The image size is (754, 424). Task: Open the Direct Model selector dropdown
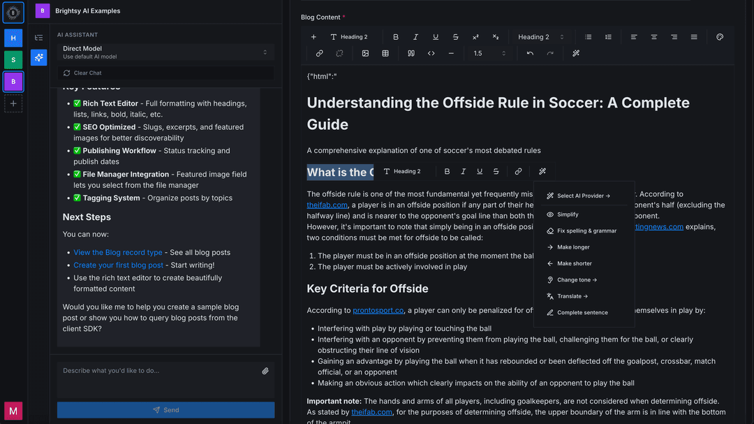pos(166,52)
